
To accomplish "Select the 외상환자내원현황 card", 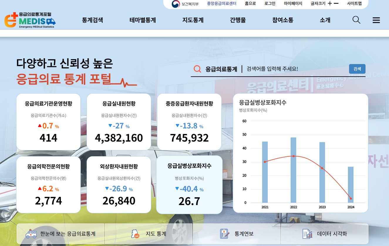I will tap(119, 185).
